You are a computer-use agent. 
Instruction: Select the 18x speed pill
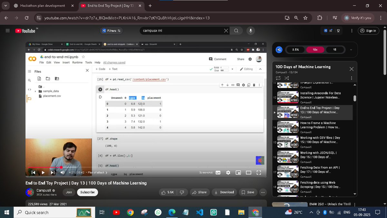[x=315, y=50]
